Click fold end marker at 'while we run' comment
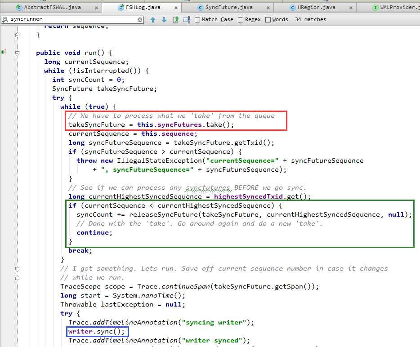The height and width of the screenshot is (347, 420). [x=18, y=278]
